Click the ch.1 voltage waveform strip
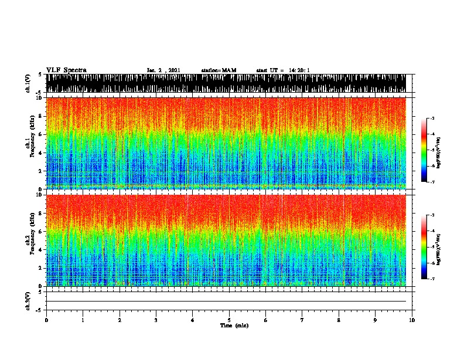 (226, 83)
